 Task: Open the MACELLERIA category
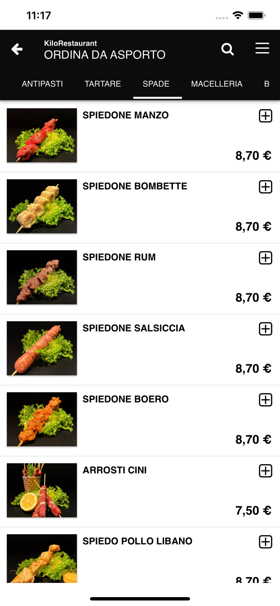(217, 84)
